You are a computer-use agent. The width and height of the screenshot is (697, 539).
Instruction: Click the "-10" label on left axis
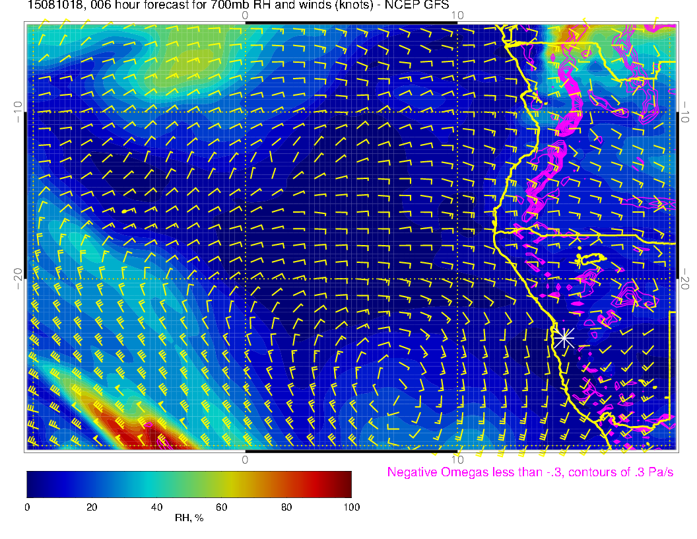(x=18, y=112)
